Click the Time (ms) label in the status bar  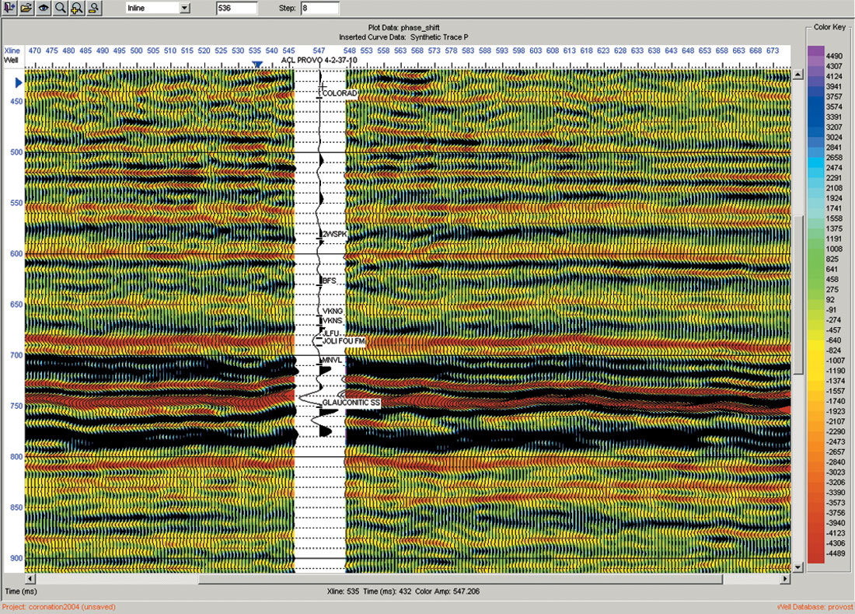[x=21, y=591]
